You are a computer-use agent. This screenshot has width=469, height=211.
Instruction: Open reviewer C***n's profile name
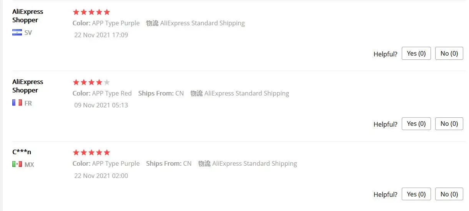pyautogui.click(x=22, y=152)
